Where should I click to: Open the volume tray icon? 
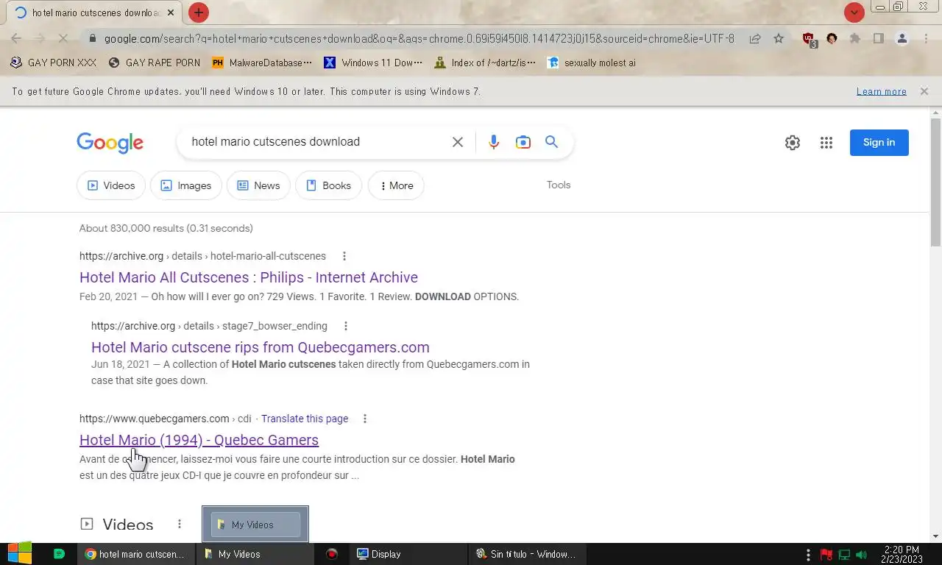[x=861, y=555]
